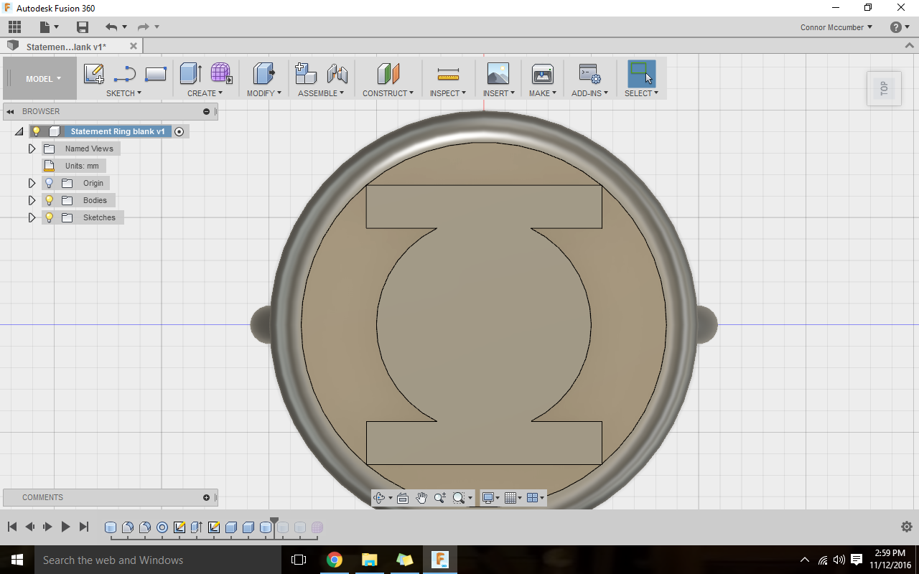
Task: Open the Orbit type dropdown arrow
Action: click(390, 498)
